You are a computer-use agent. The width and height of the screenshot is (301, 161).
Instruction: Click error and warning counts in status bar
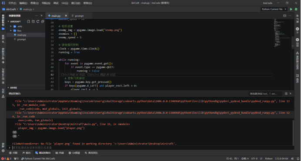point(6,158)
